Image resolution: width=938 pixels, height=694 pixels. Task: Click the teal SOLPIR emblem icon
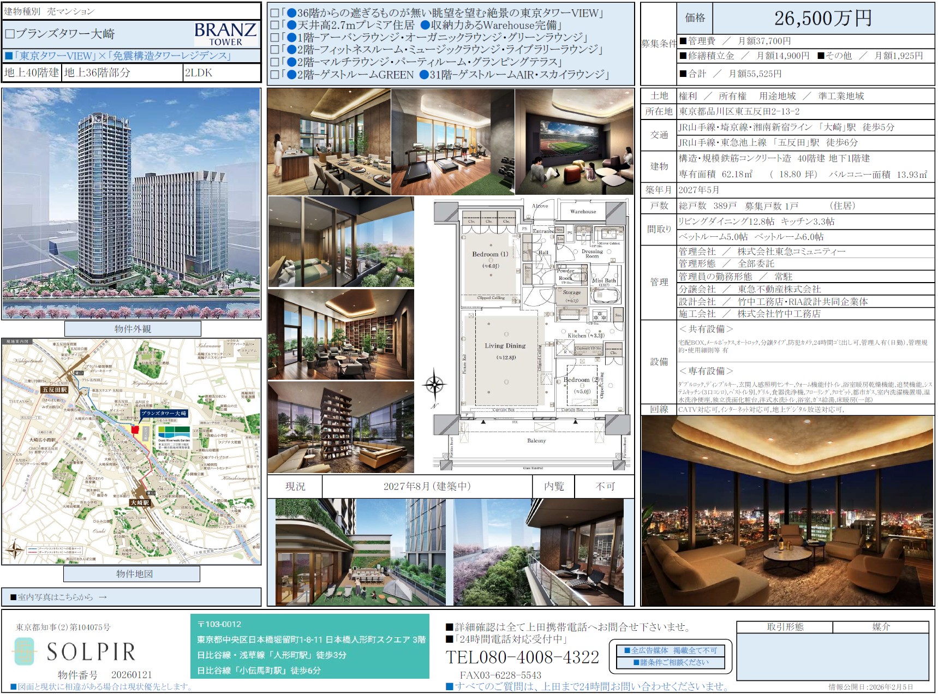(x=24, y=651)
